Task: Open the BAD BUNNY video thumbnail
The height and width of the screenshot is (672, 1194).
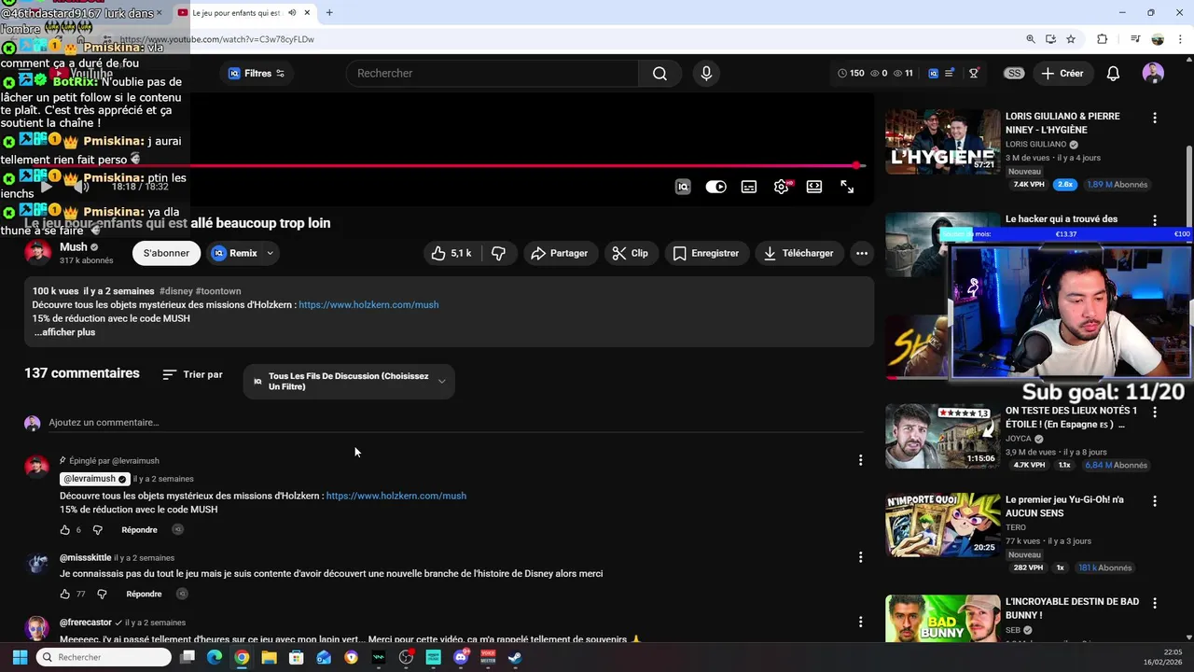Action: 942,619
